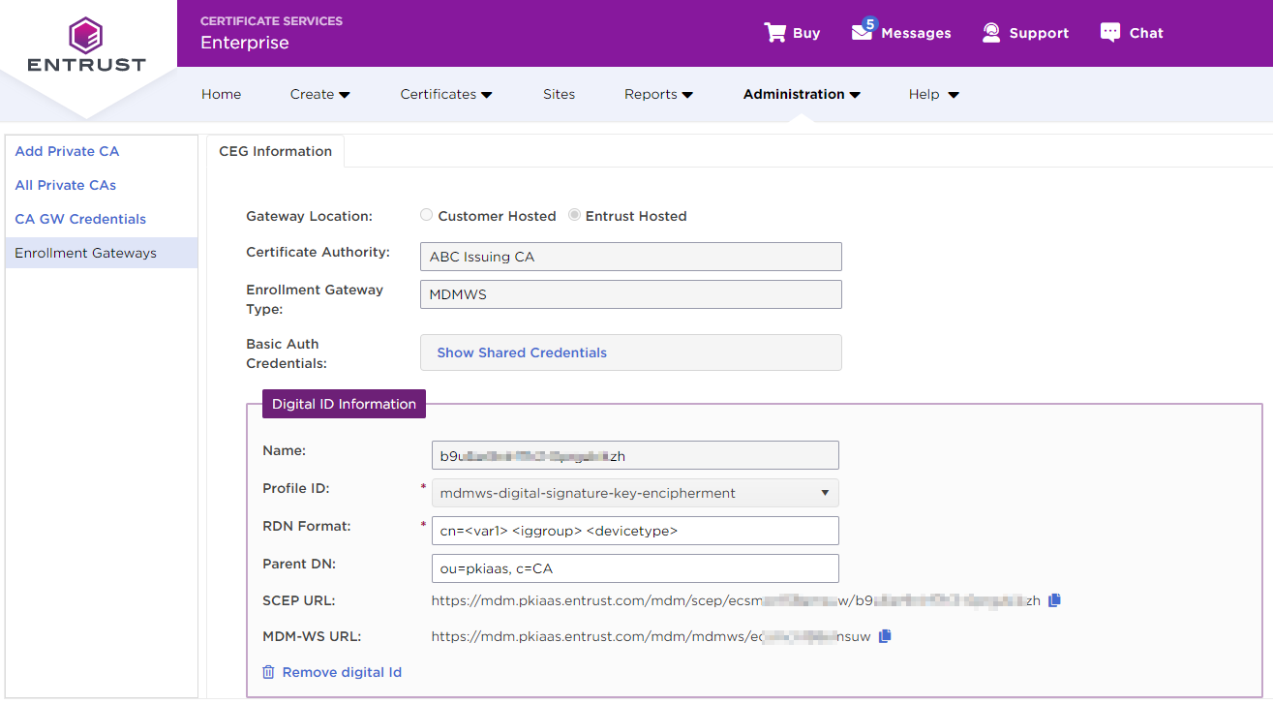Copy the MDM-WS URL to clipboard
Image resolution: width=1273 pixels, height=704 pixels.
[x=885, y=636]
